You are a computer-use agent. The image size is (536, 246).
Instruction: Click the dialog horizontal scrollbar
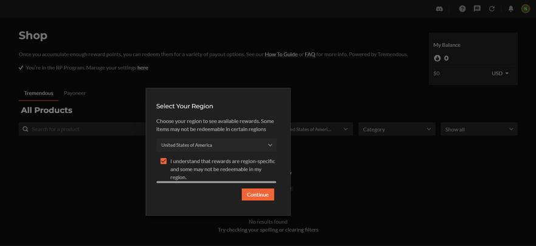[216, 182]
